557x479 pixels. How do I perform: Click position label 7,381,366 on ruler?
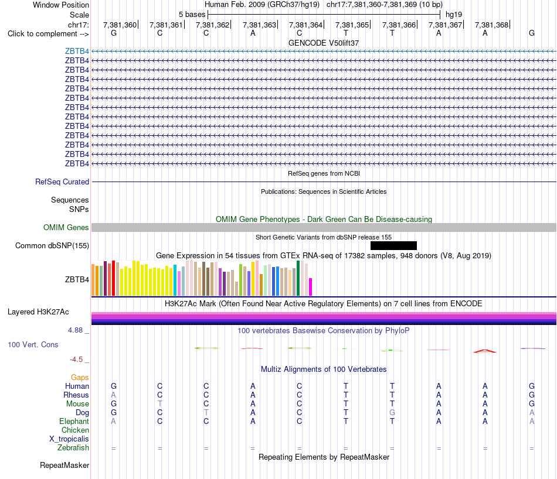(399, 25)
